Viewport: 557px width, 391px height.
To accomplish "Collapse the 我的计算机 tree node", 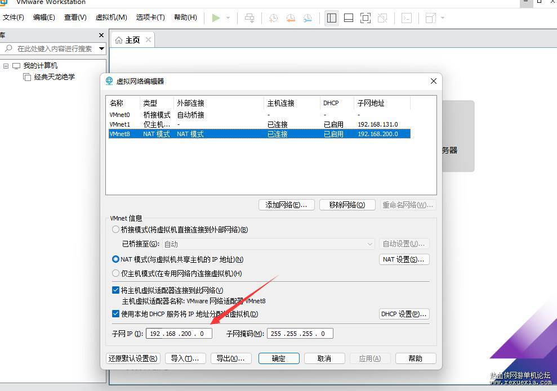I will (6, 66).
